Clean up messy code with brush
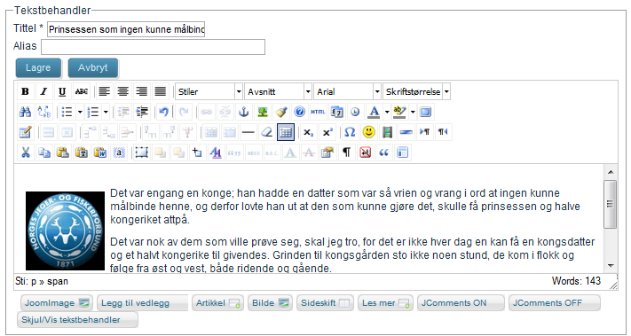This screenshot has width=631, height=336. pyautogui.click(x=281, y=112)
